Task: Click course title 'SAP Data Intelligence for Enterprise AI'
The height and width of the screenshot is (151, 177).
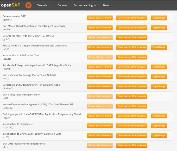Action: 24,143
